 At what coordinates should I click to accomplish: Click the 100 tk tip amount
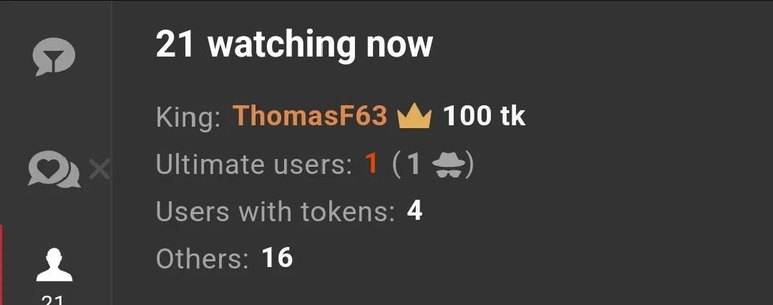pos(484,116)
